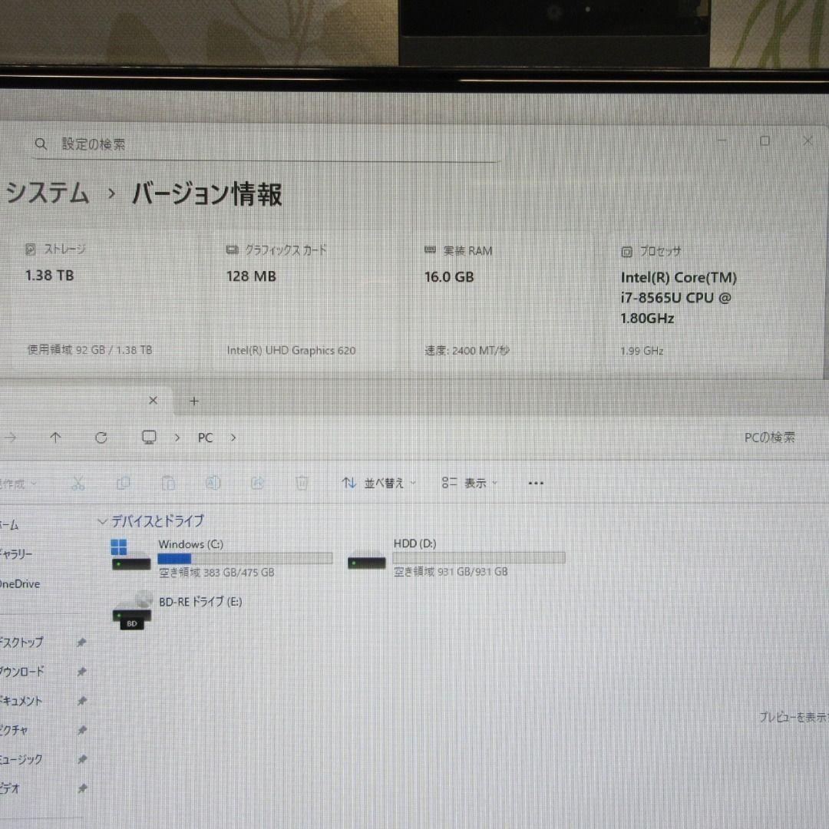The image size is (829, 829).
Task: Unpin ドキュメント from the sidebar
Action: (81, 700)
